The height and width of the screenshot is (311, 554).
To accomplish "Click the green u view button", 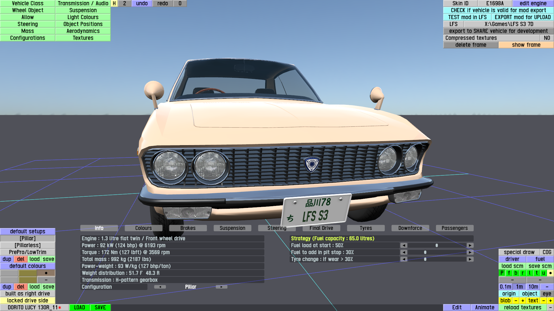I will [x=543, y=273].
